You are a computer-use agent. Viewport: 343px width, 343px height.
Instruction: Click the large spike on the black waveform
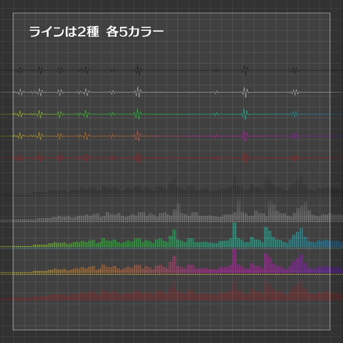pos(137,67)
